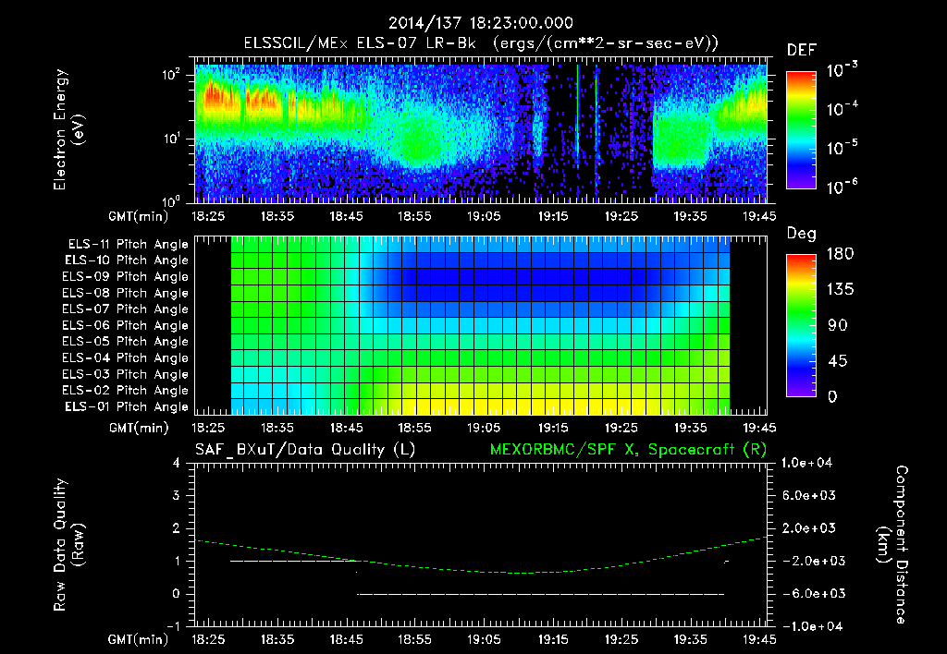
Task: Click the DEF color bar in the top panel
Action: tap(801, 129)
